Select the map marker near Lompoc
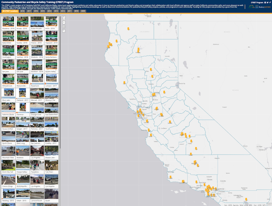The image size is (272, 206). coord(171,177)
